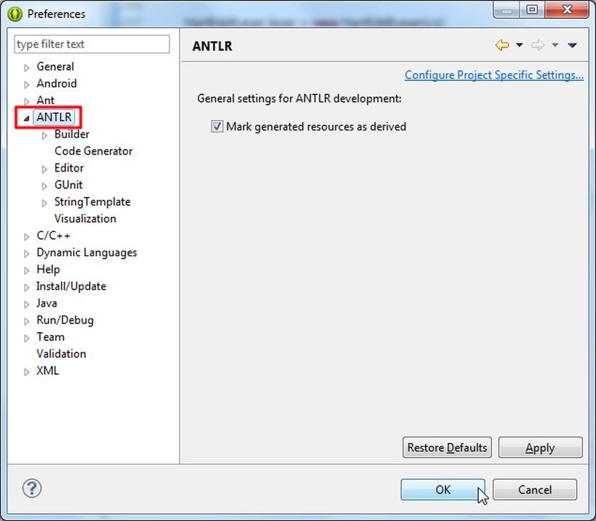Select the Visualization preference page
The height and width of the screenshot is (521, 596).
click(85, 219)
